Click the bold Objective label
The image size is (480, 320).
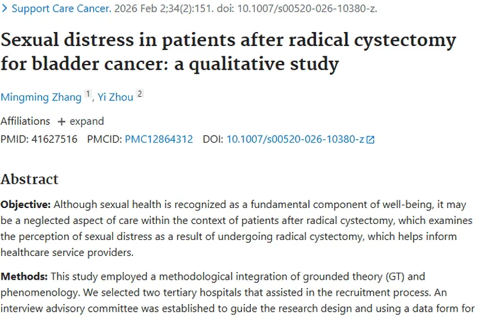click(x=26, y=205)
